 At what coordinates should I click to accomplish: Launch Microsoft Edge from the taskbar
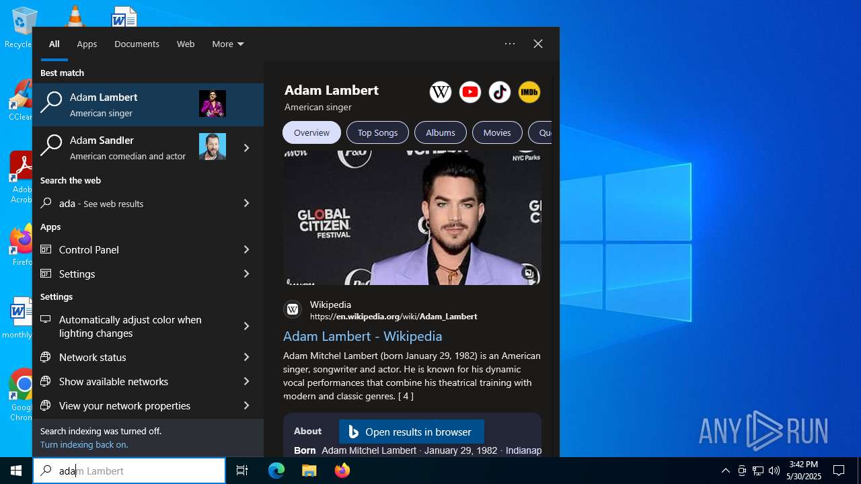click(x=276, y=471)
